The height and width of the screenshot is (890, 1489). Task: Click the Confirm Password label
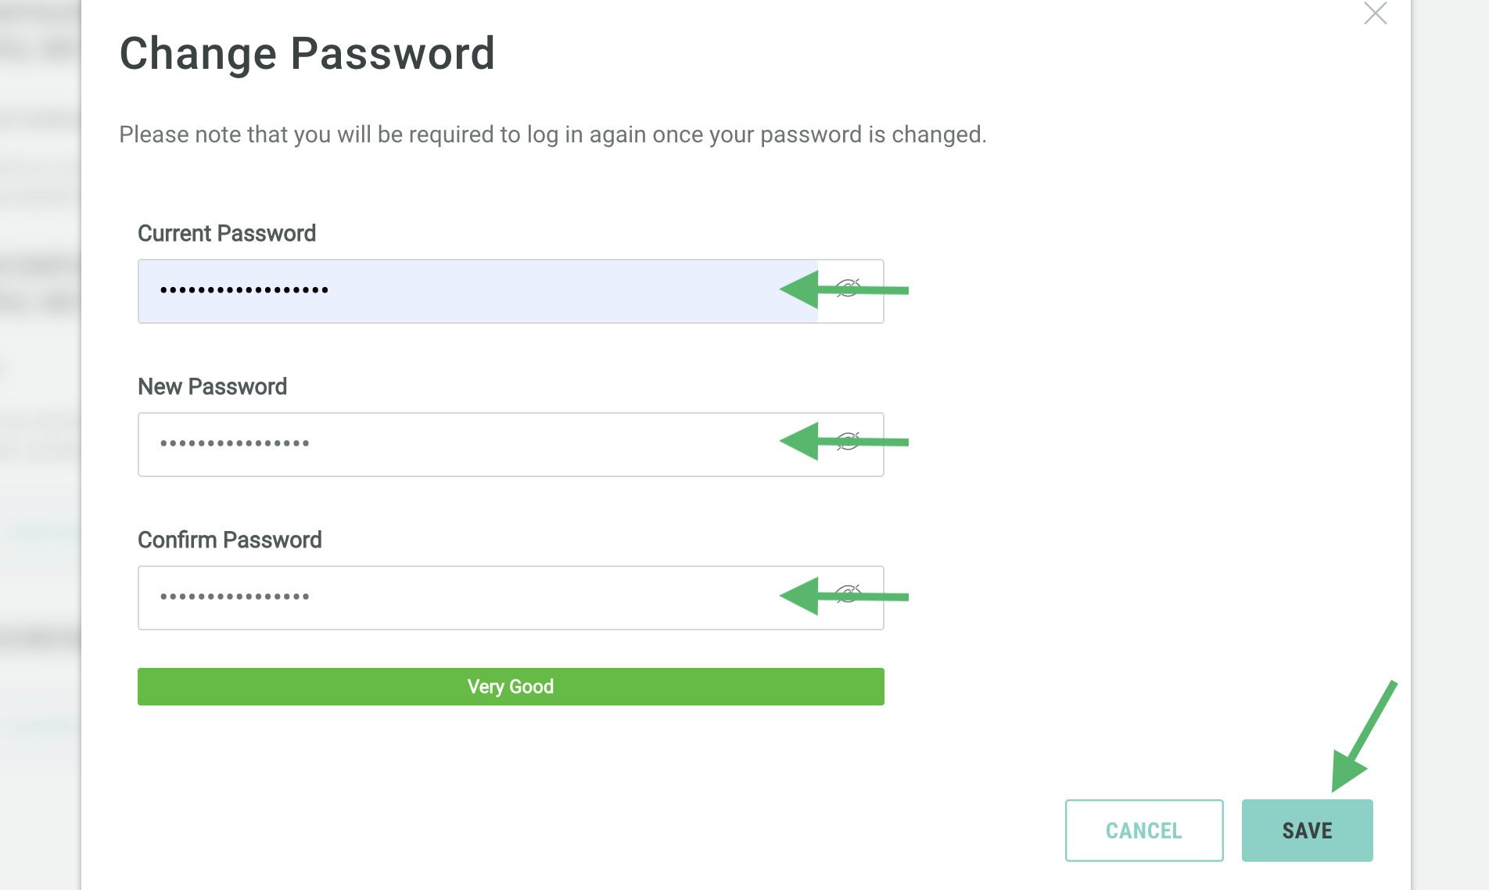(230, 540)
